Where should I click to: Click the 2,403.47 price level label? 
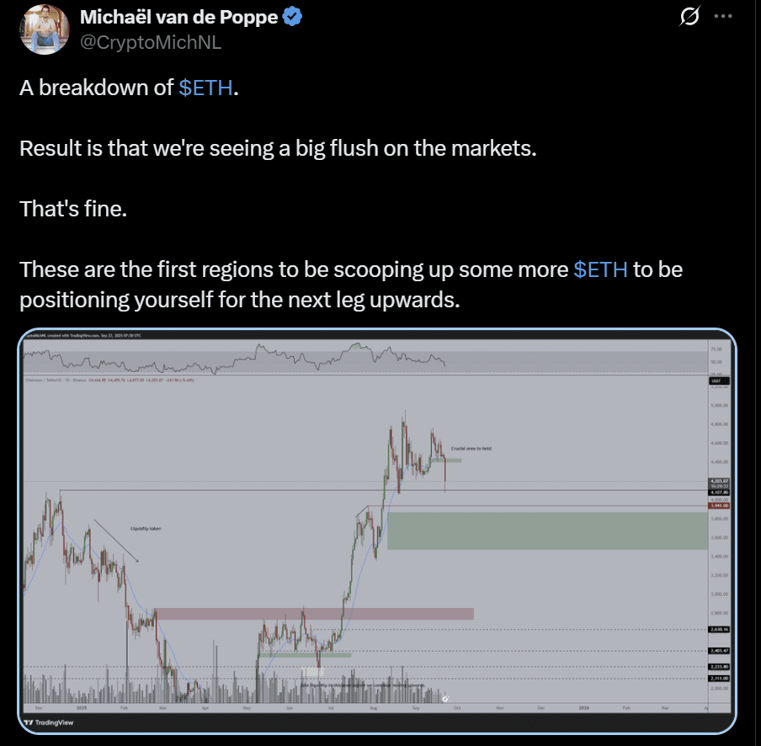point(718,651)
